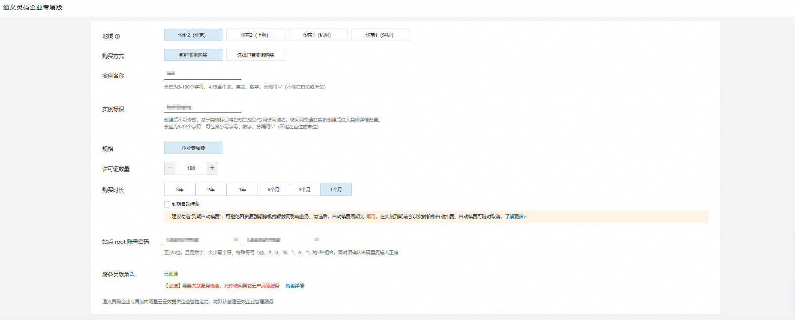Viewport: 795px width, 320px height.
Task: Select region 华东2 (上海)
Action: 255,35
